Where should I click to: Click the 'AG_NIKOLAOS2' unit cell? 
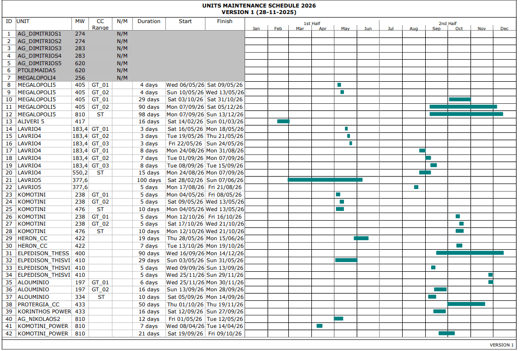(x=39, y=319)
